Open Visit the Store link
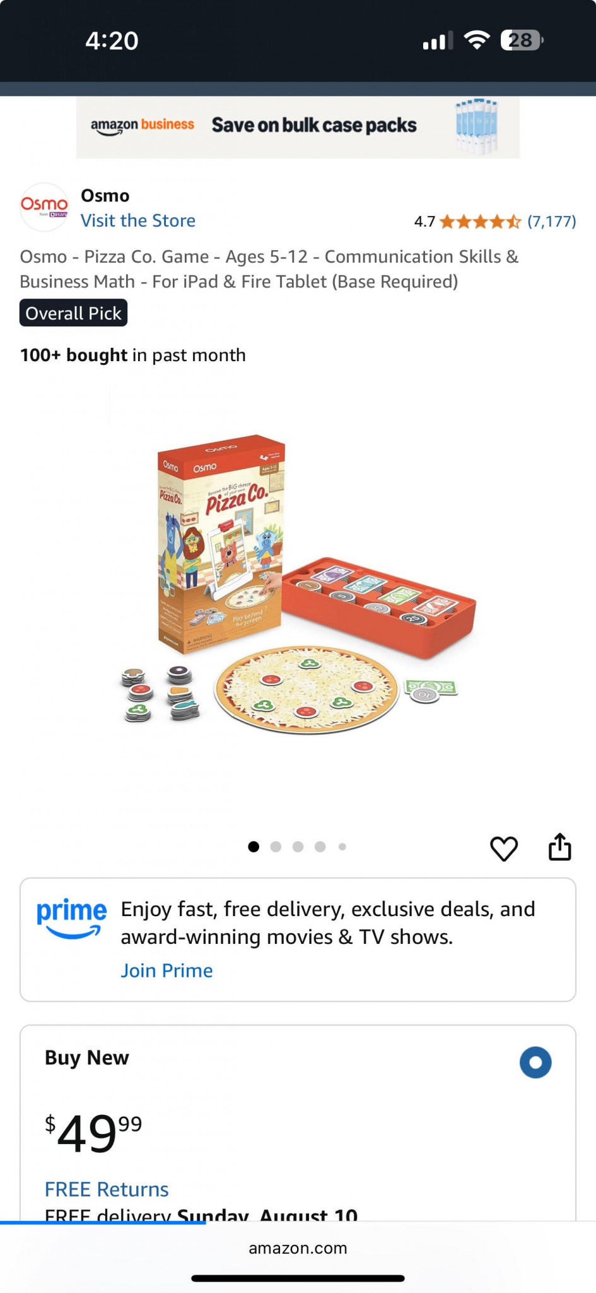 pyautogui.click(x=138, y=220)
